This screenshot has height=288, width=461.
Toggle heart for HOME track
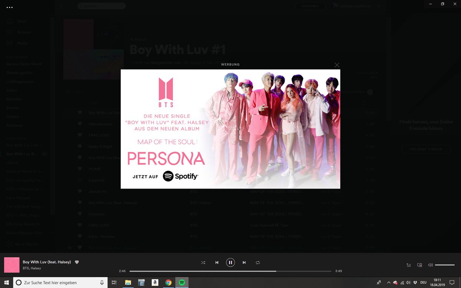coord(80,169)
